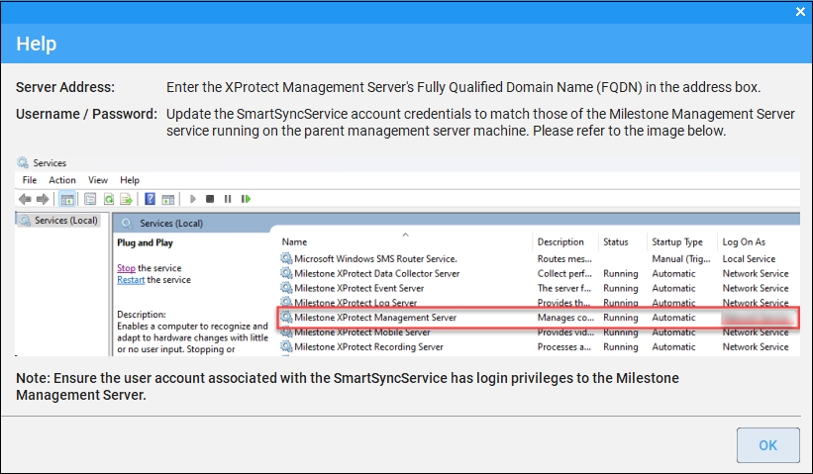Image resolution: width=813 pixels, height=474 pixels.
Task: Open the Action menu in Services
Action: [62, 180]
